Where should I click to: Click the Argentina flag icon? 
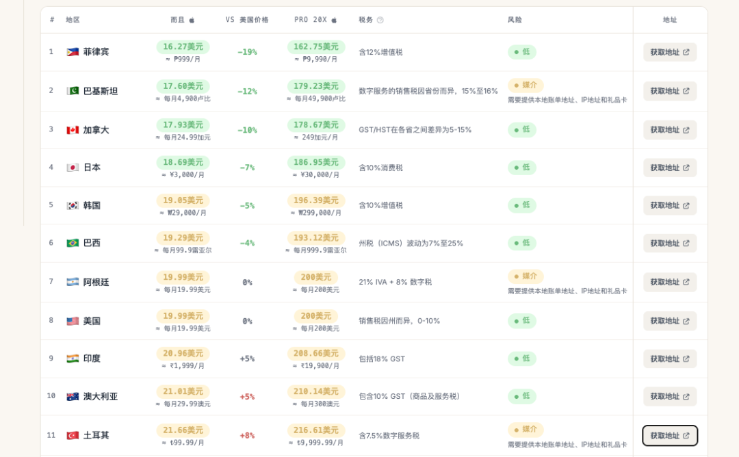pyautogui.click(x=73, y=282)
